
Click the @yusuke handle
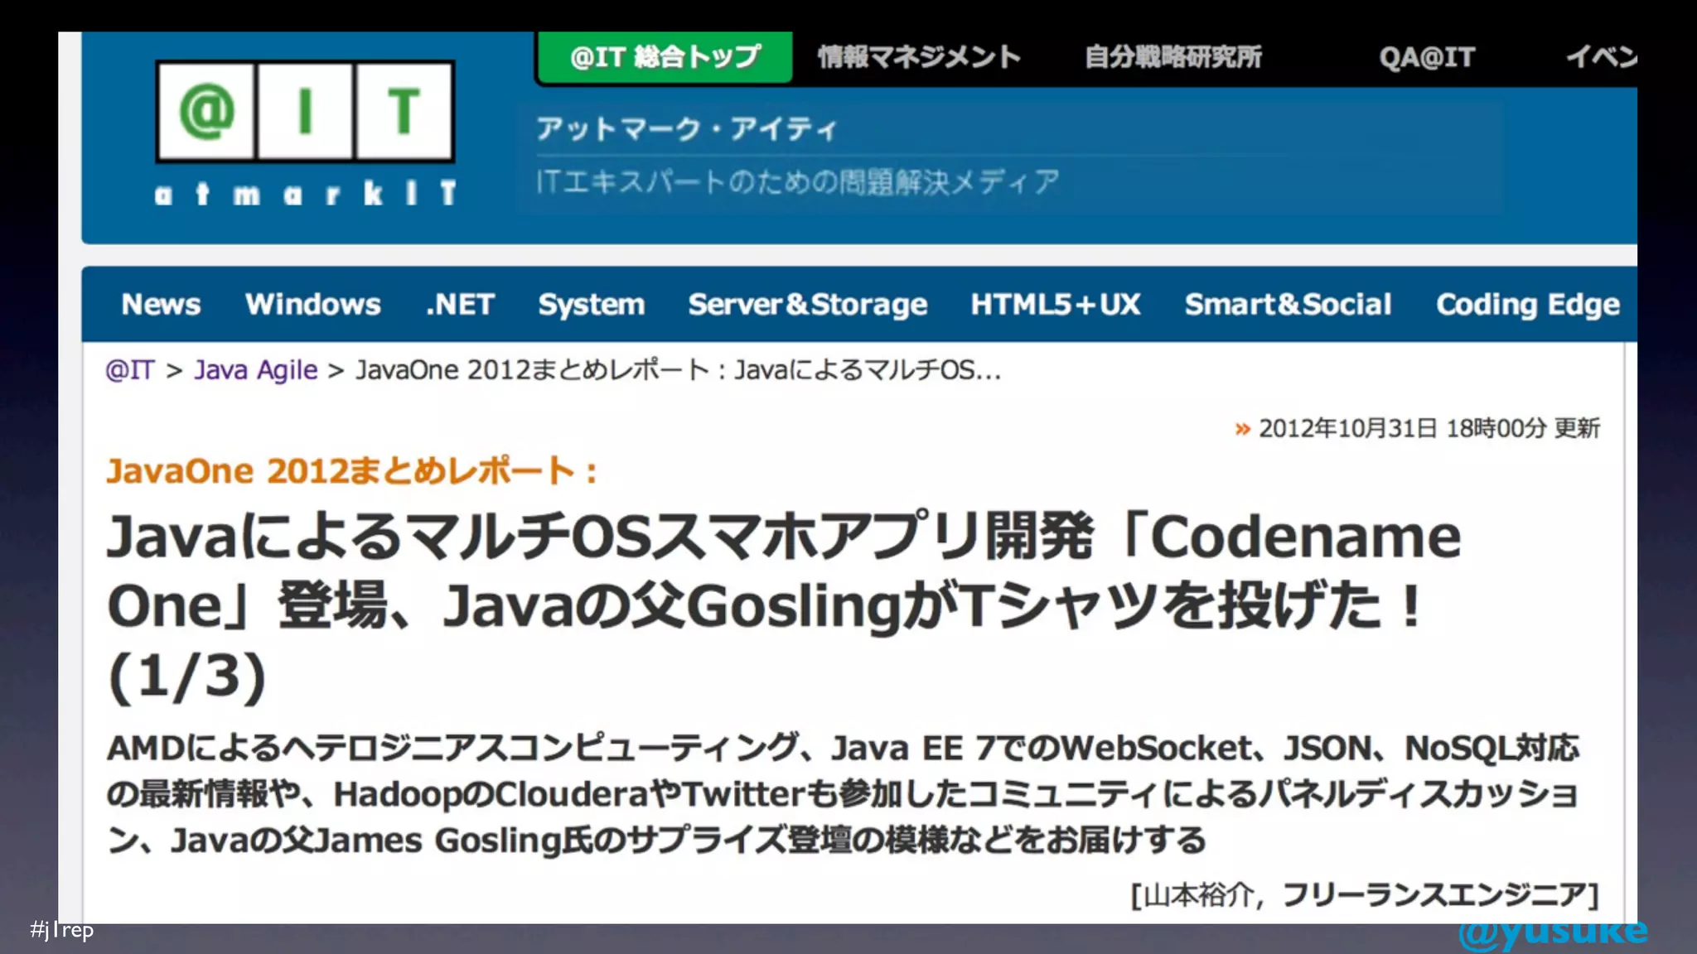click(1553, 932)
